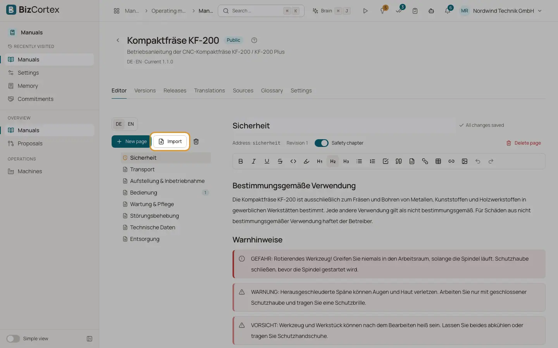Image resolution: width=558 pixels, height=348 pixels.
Task: Delete pages with the trash icon beside Import
Action: (196, 142)
